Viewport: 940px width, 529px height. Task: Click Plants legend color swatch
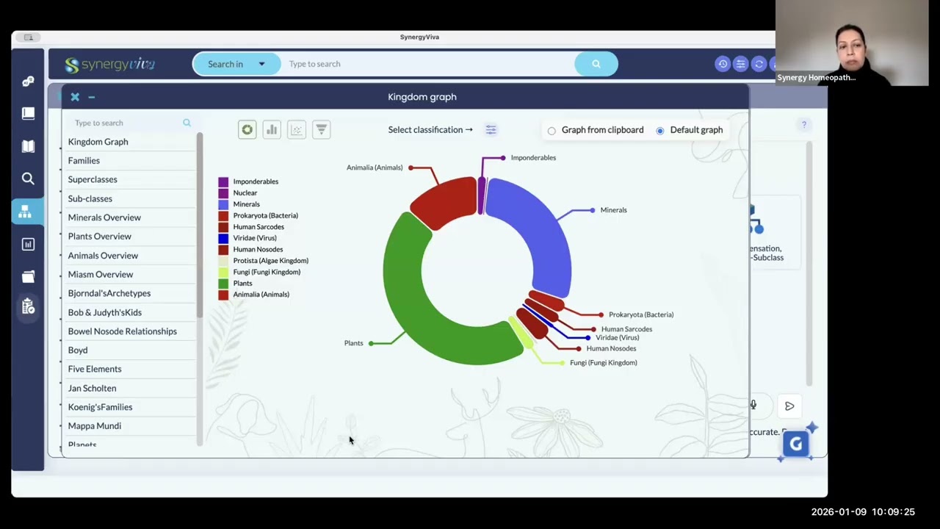[223, 284]
